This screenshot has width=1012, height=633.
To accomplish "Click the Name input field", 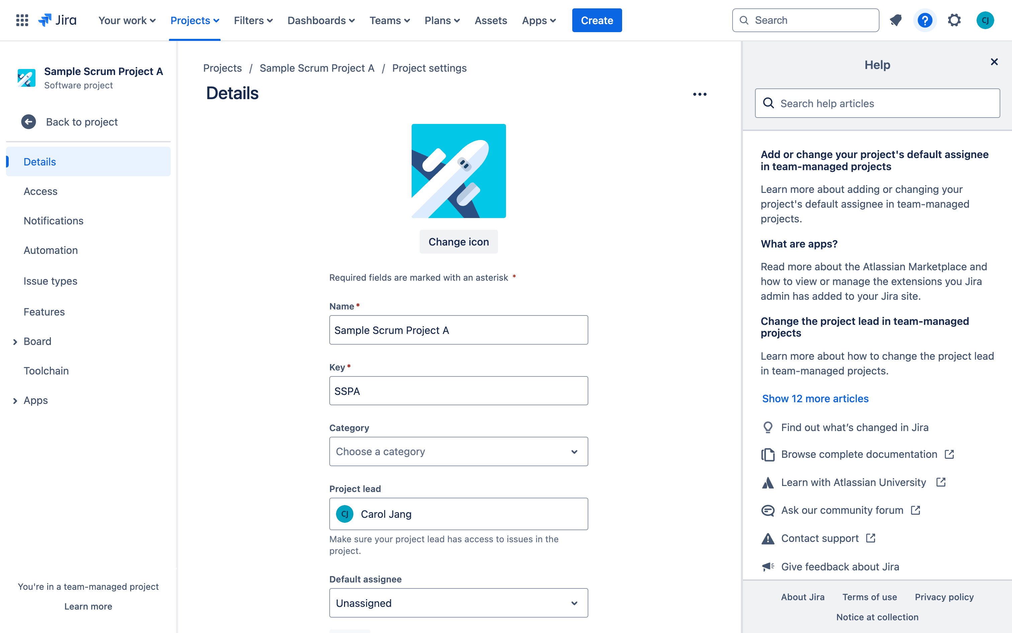I will (458, 330).
